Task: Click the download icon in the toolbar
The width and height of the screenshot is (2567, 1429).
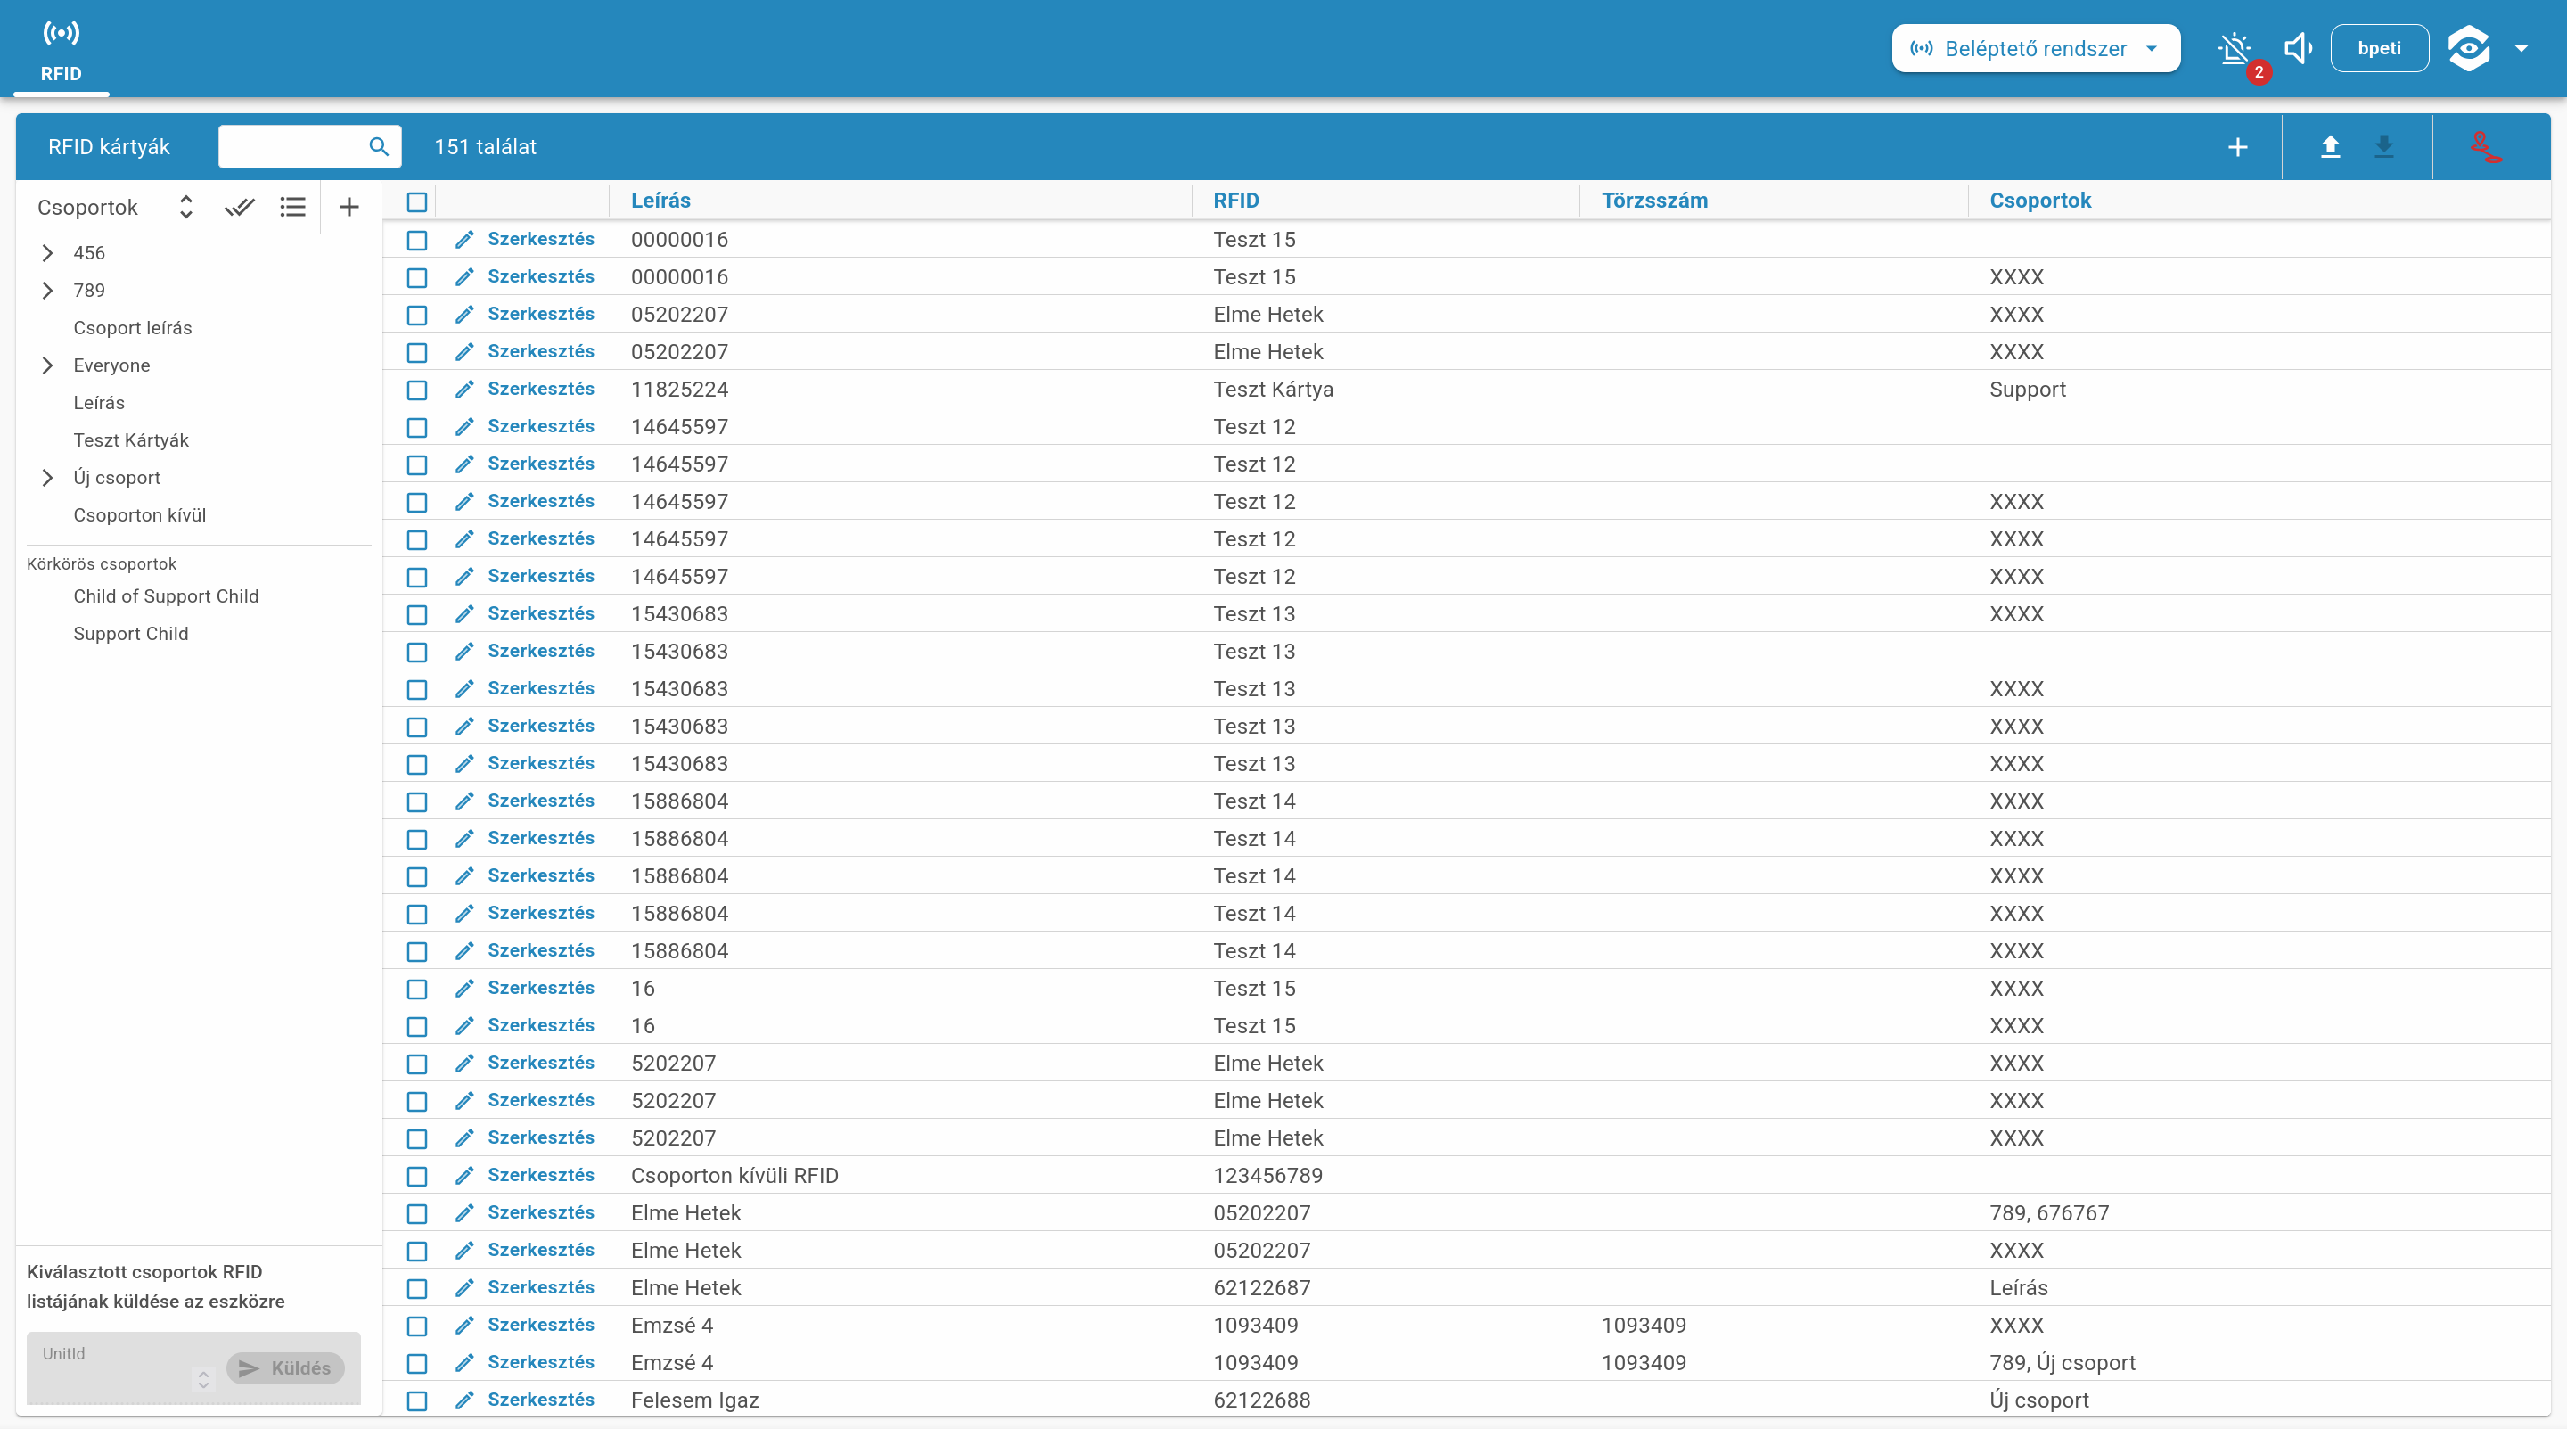Action: click(2383, 147)
